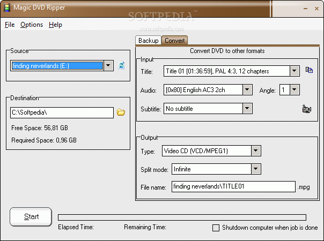Open the Options menu
The width and height of the screenshot is (324, 241).
pyautogui.click(x=32, y=25)
